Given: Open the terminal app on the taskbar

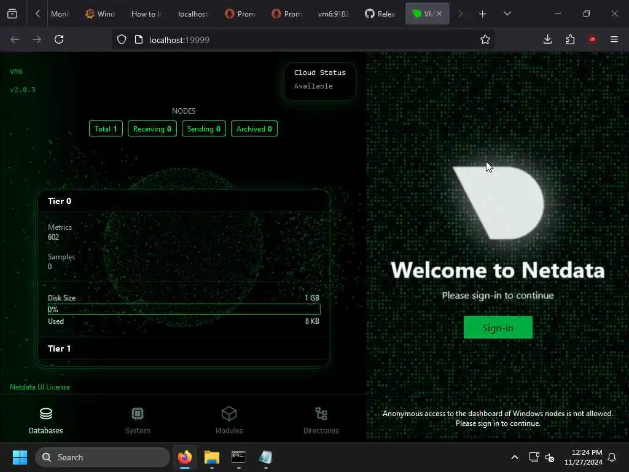Looking at the screenshot, I should click(x=238, y=457).
